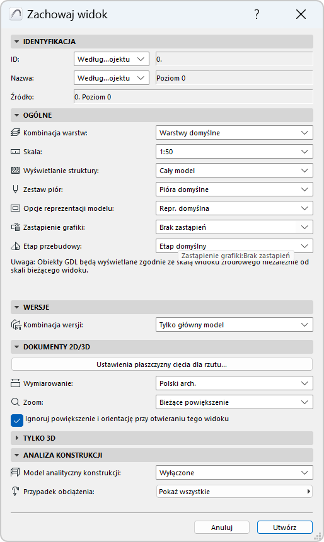The image size is (324, 542).
Task: Click the graphic override icon
Action: pos(15,227)
